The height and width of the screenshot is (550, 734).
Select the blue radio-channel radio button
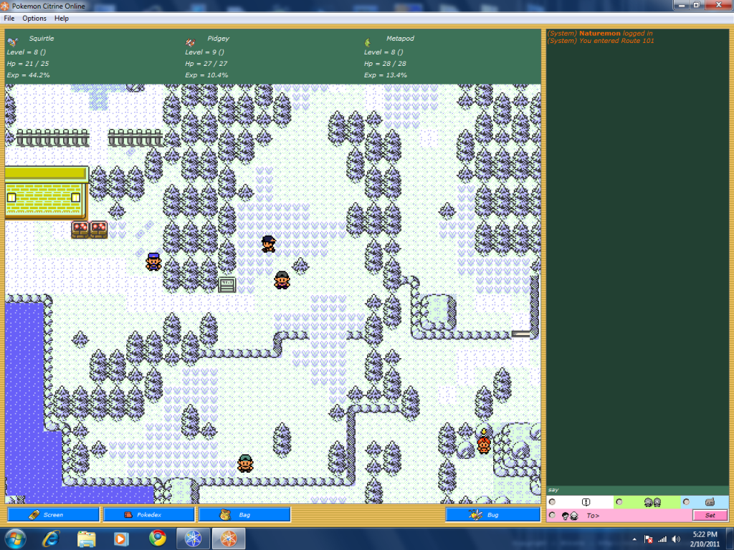tap(686, 502)
